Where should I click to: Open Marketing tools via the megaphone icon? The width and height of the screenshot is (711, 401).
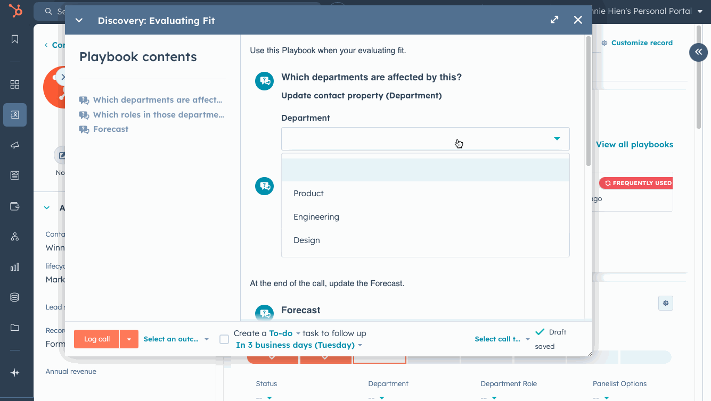[14, 145]
